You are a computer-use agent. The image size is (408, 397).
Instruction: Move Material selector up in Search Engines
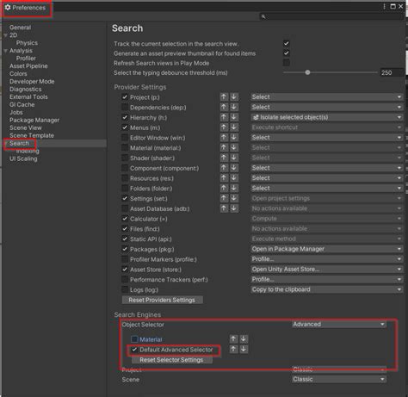tap(233, 339)
